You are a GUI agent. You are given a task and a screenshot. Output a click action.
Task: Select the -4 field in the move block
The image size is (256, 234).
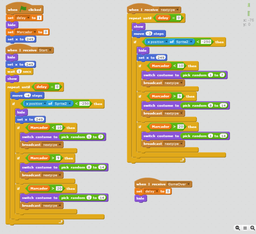28,96
